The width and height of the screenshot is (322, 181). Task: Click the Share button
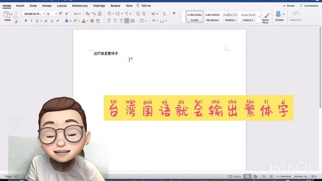(288, 6)
